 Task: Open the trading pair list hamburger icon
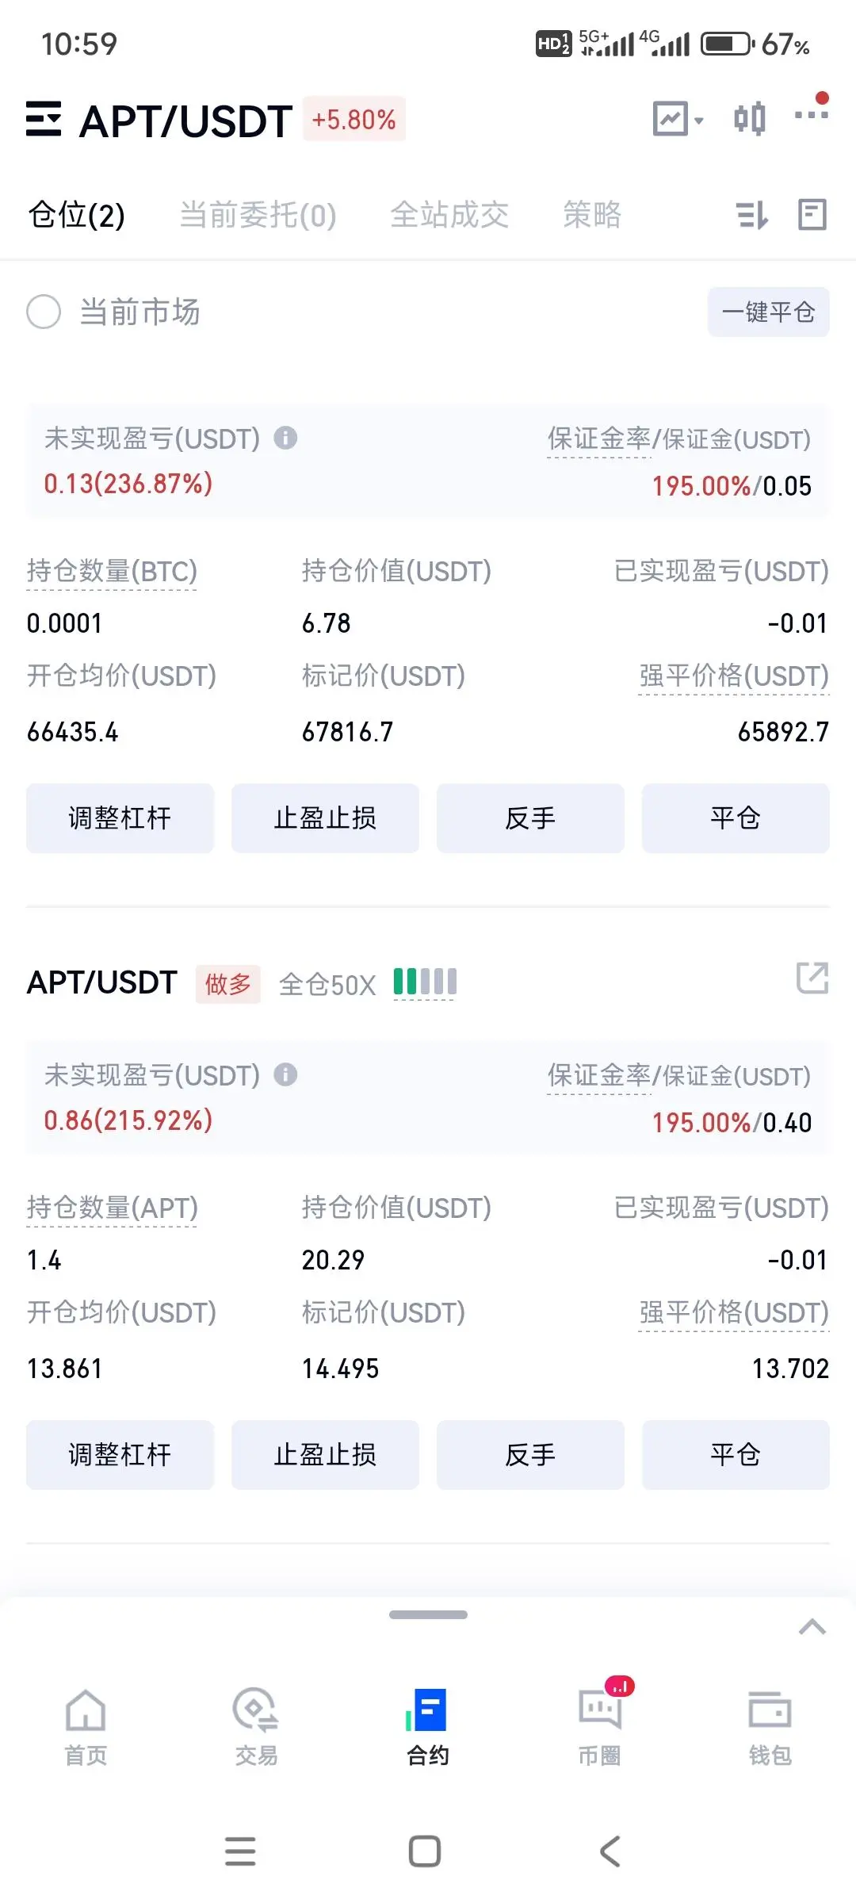point(44,119)
